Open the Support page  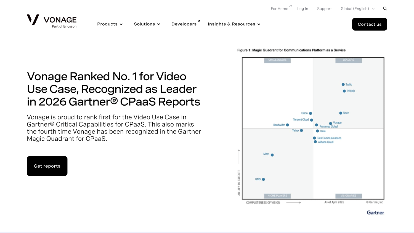[x=324, y=9]
